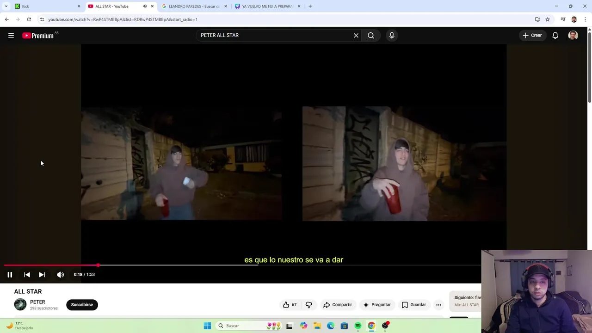
Task: Open the tab search dropdown arrow
Action: pyautogui.click(x=6, y=6)
